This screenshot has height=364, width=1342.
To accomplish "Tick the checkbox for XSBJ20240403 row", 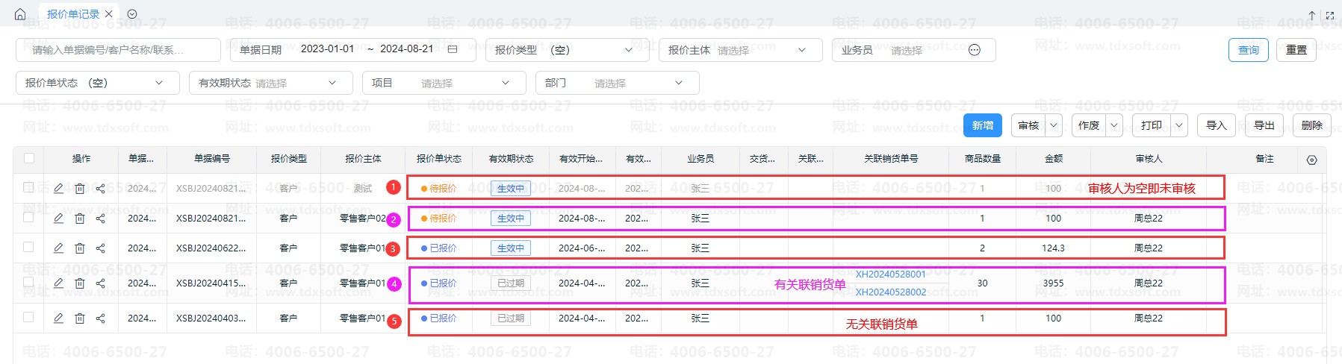I will [28, 317].
